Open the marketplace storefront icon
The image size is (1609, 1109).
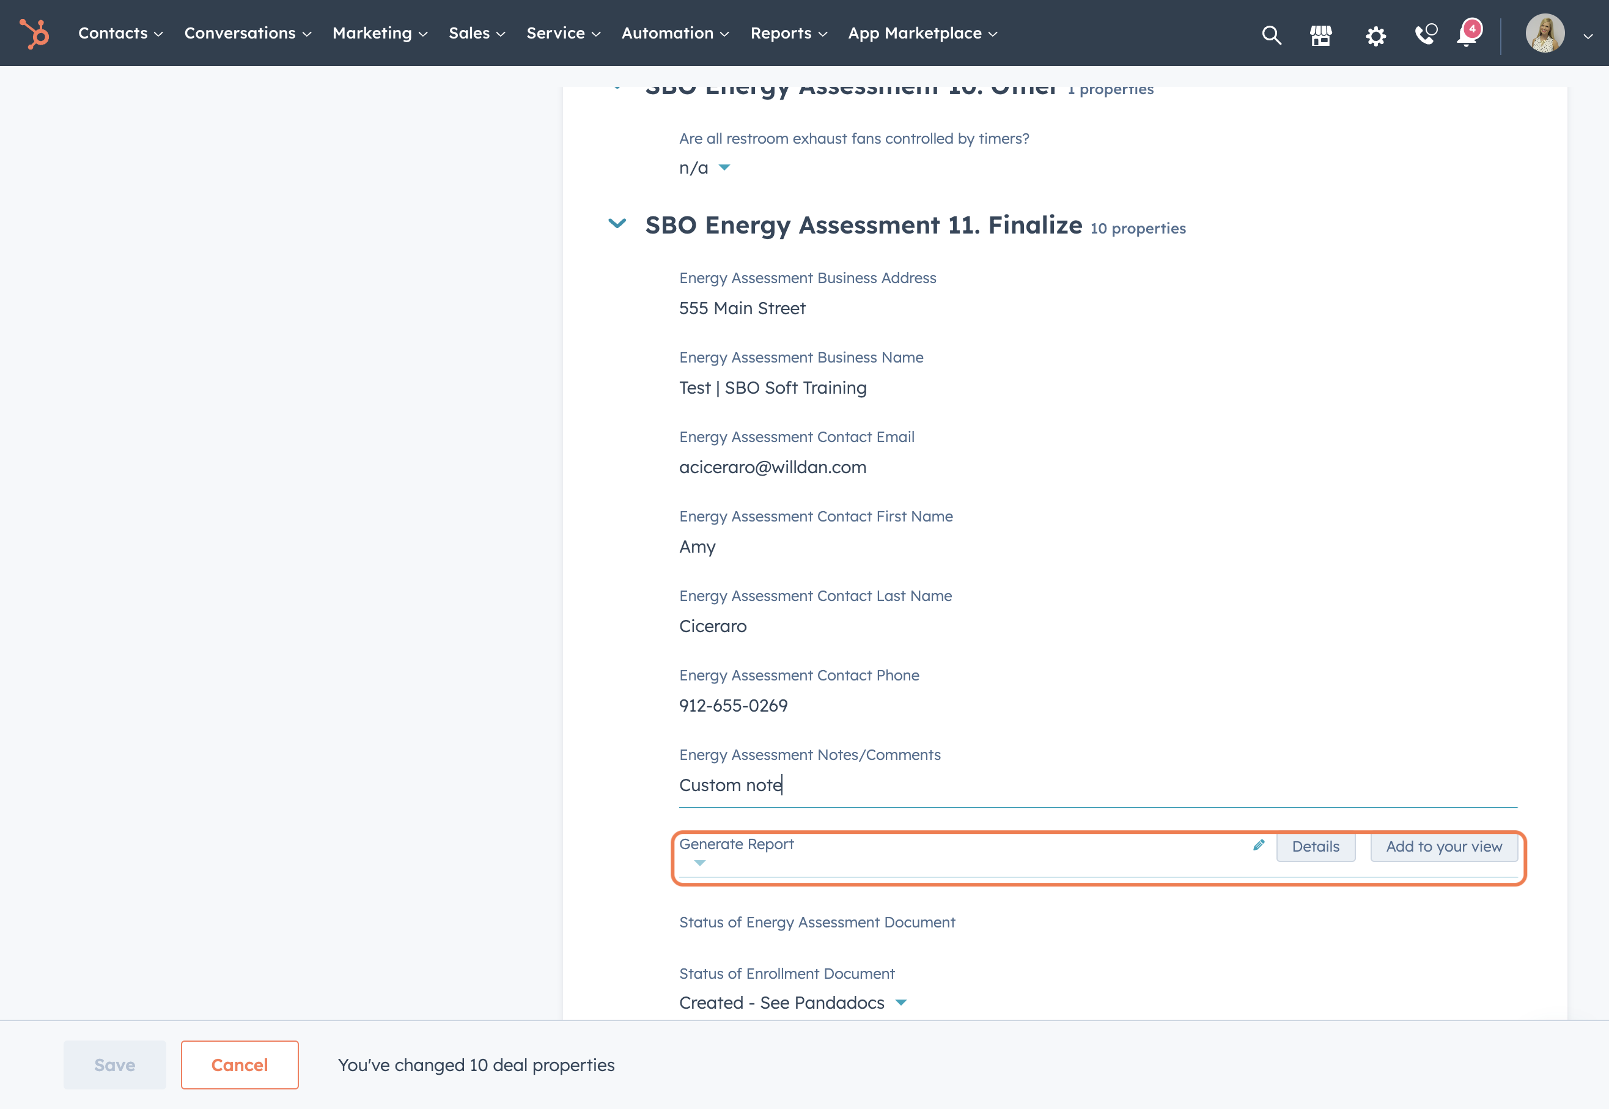point(1320,34)
